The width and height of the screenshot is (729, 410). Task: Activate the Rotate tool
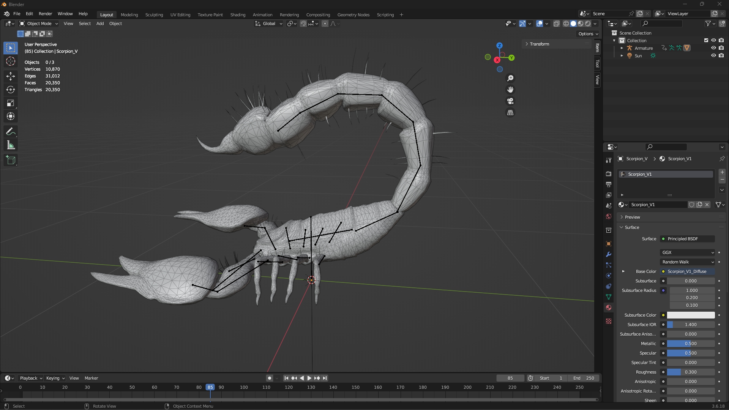pyautogui.click(x=11, y=90)
